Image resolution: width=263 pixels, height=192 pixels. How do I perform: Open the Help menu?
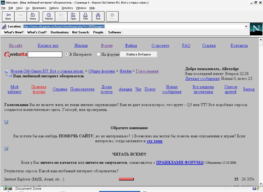(x=92, y=8)
